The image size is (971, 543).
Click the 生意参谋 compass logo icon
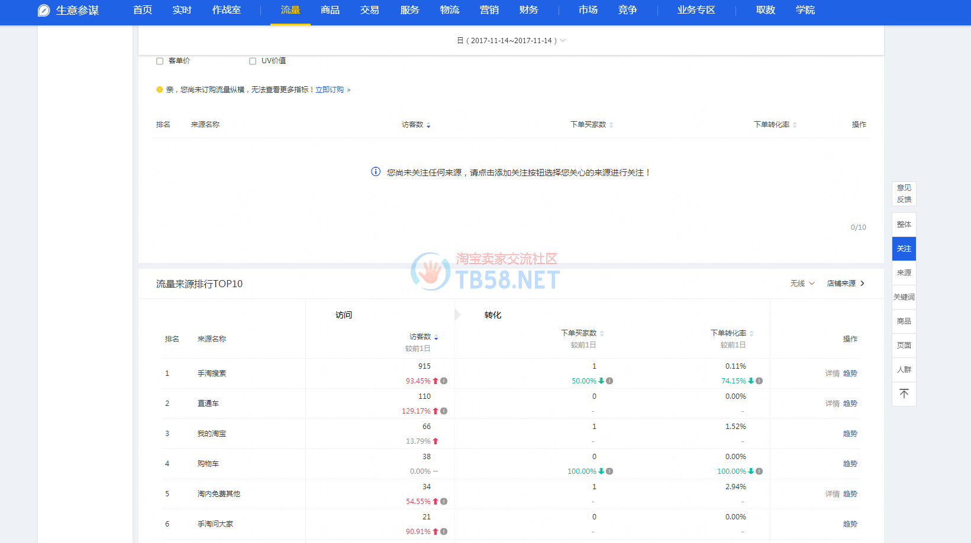44,11
